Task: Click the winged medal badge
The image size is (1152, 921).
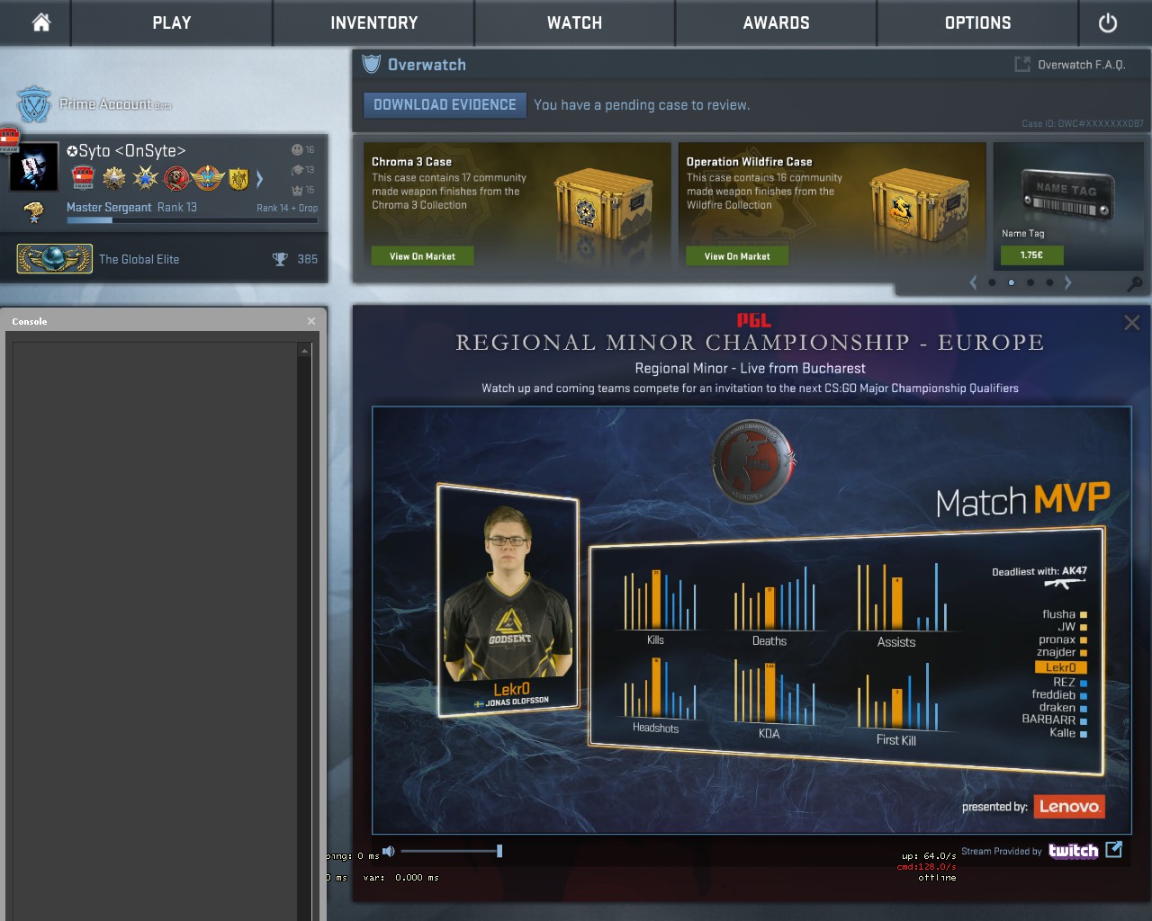Action: [x=208, y=178]
